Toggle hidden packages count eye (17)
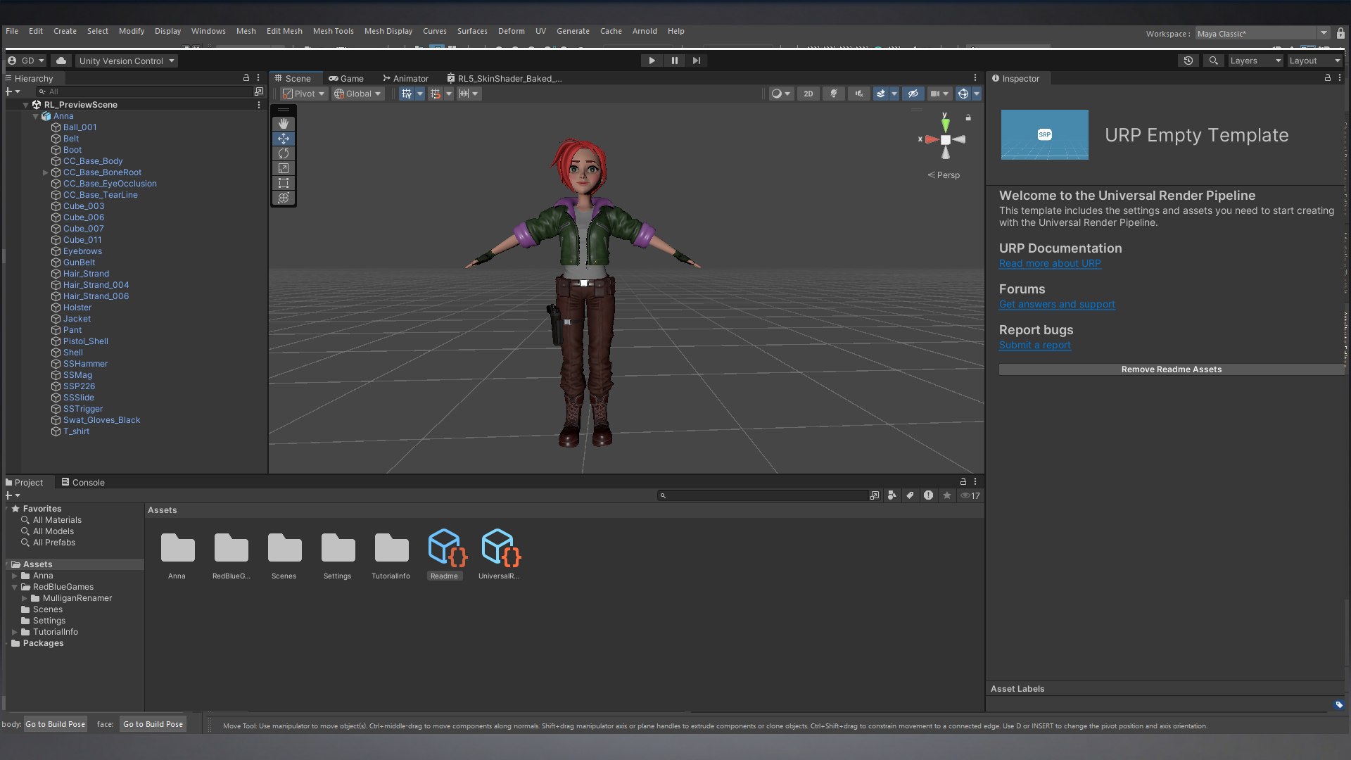 click(x=970, y=495)
